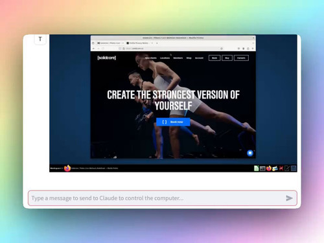This screenshot has height=243, width=324.
Task: Open the Firefox extensions icon
Action: (248, 49)
